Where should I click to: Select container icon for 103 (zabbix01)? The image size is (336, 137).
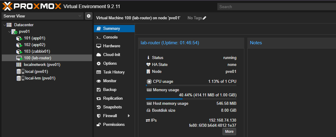pos(19,51)
